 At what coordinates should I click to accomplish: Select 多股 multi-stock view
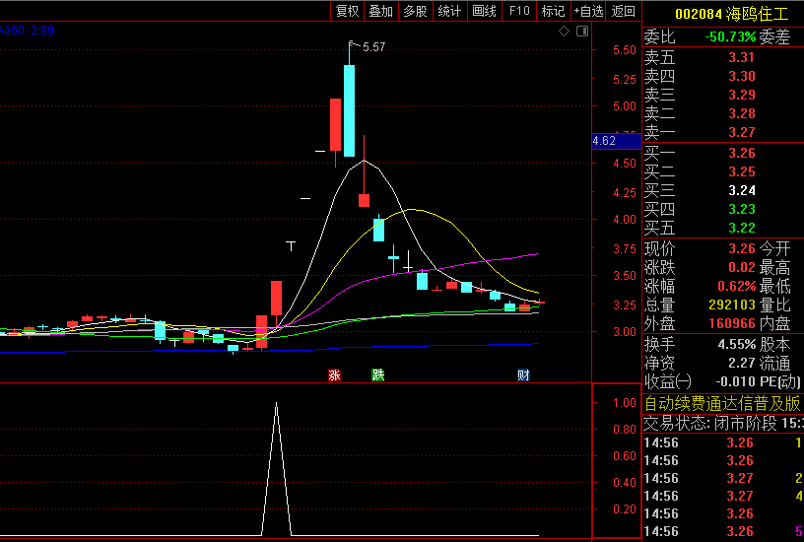(x=415, y=11)
